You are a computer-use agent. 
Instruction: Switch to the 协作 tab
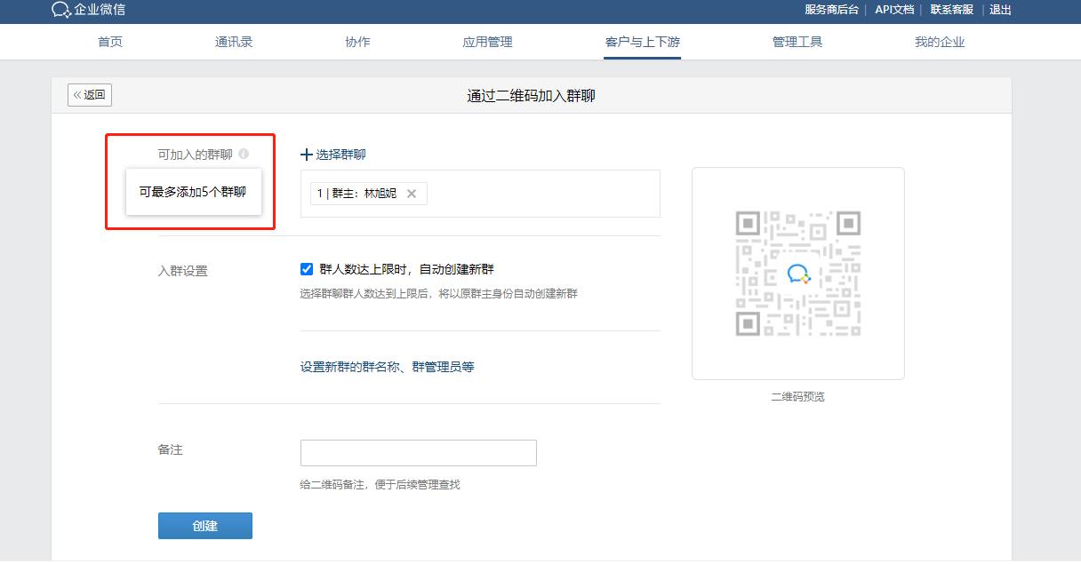pos(356,41)
